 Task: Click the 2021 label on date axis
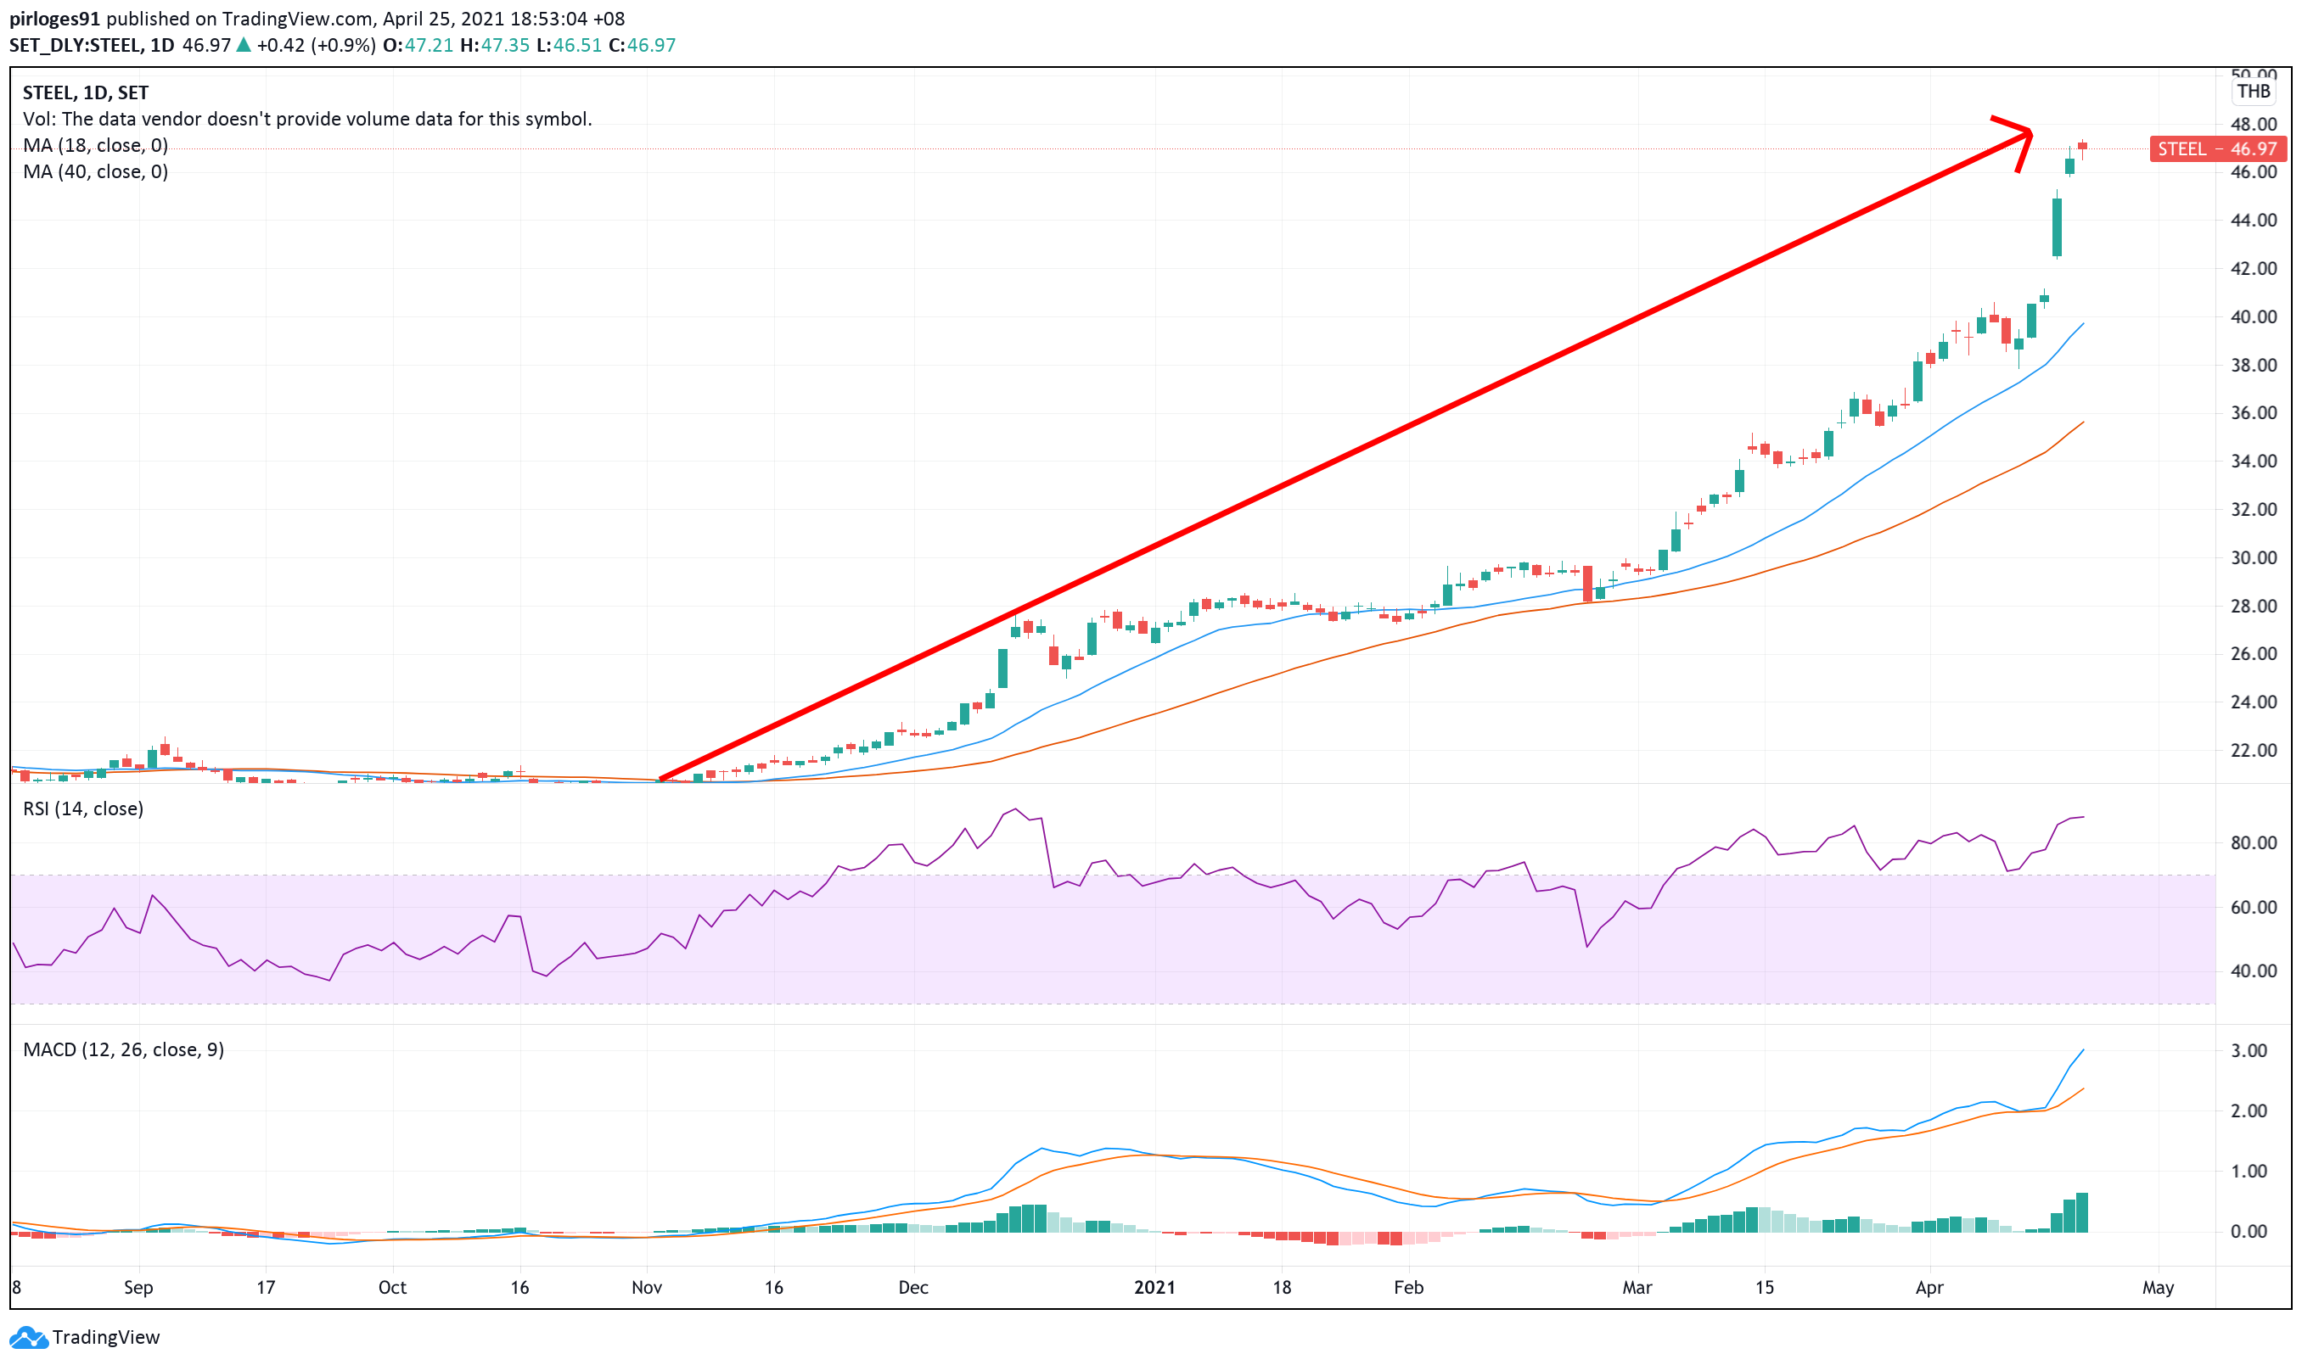click(1154, 1288)
